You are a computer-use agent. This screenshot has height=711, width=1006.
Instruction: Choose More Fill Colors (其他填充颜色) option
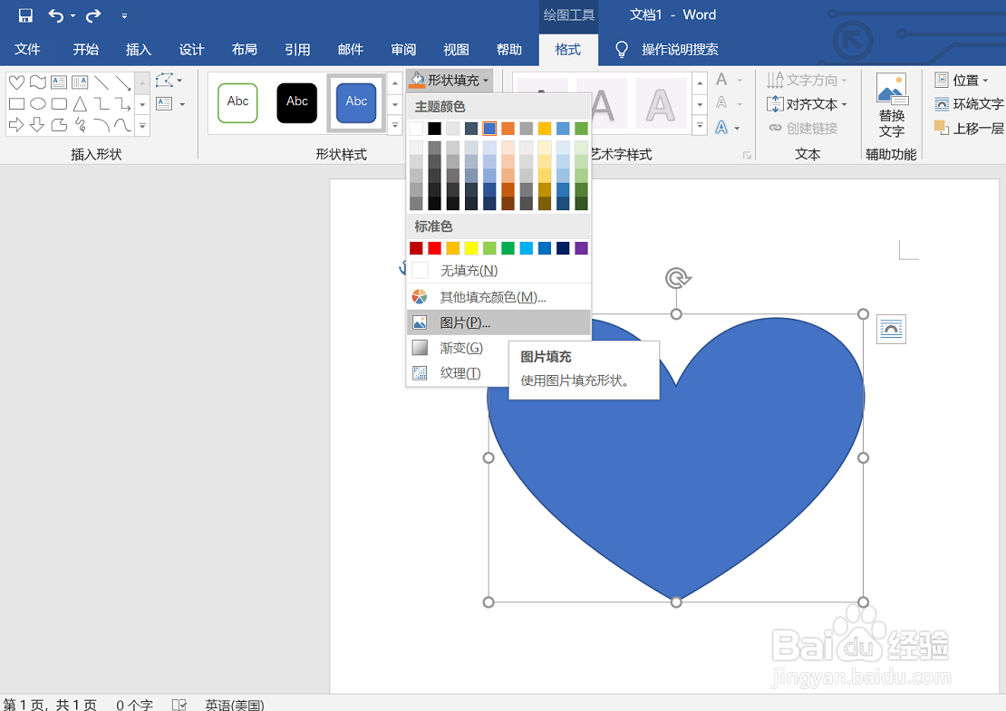498,297
